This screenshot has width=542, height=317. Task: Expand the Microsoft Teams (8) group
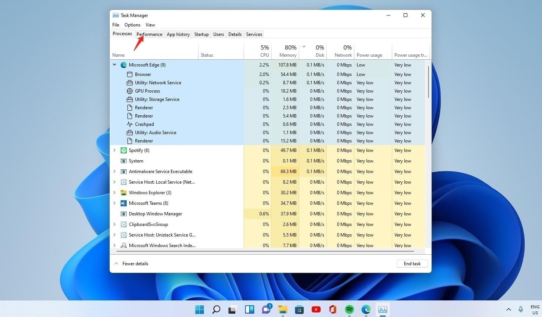point(115,203)
